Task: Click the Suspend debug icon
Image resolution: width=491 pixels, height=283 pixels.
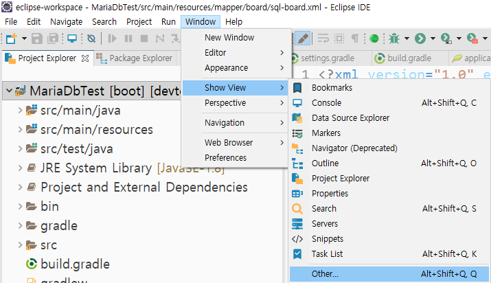Action: pyautogui.click(x=128, y=39)
